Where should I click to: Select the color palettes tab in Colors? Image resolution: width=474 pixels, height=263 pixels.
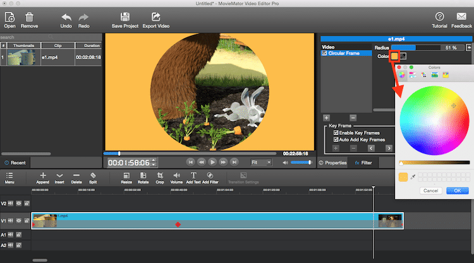[x=424, y=75]
